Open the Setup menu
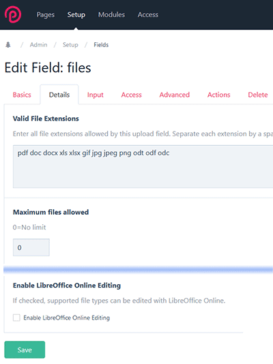Viewport: 273px width, 364px height. (x=76, y=14)
